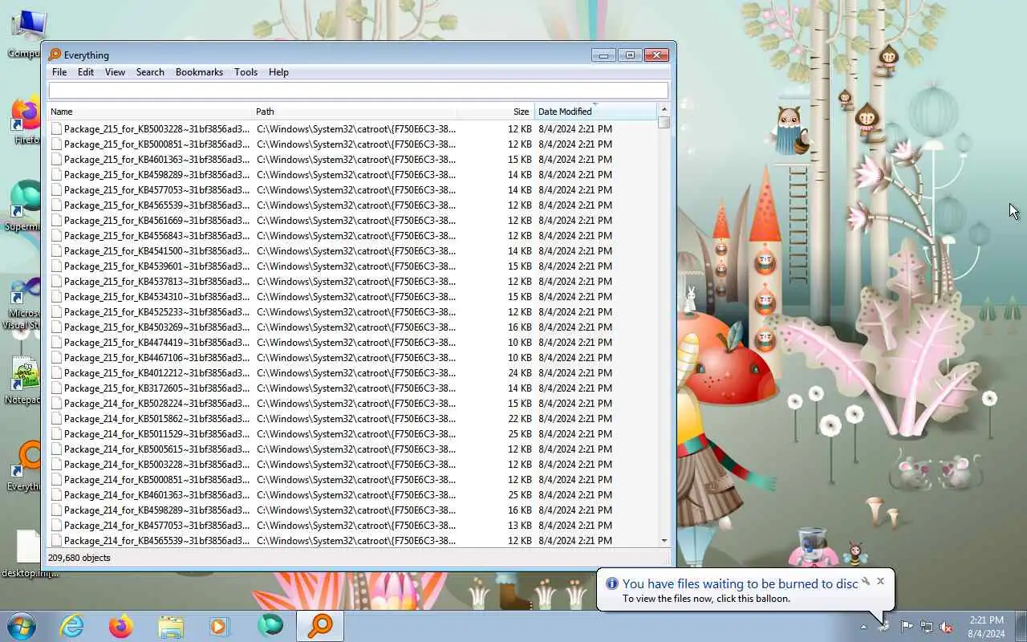This screenshot has width=1027, height=642.
Task: Select the file Package_214_for_KB4601363
Action: tap(156, 495)
